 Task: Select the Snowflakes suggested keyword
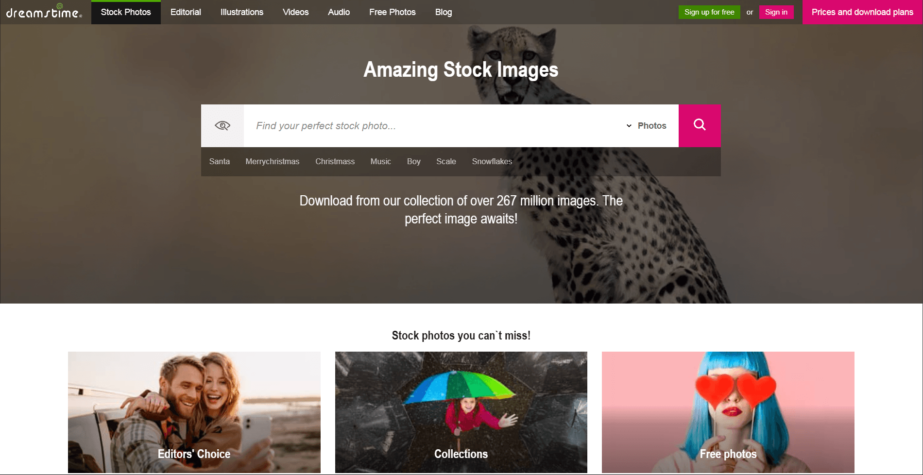(x=492, y=161)
